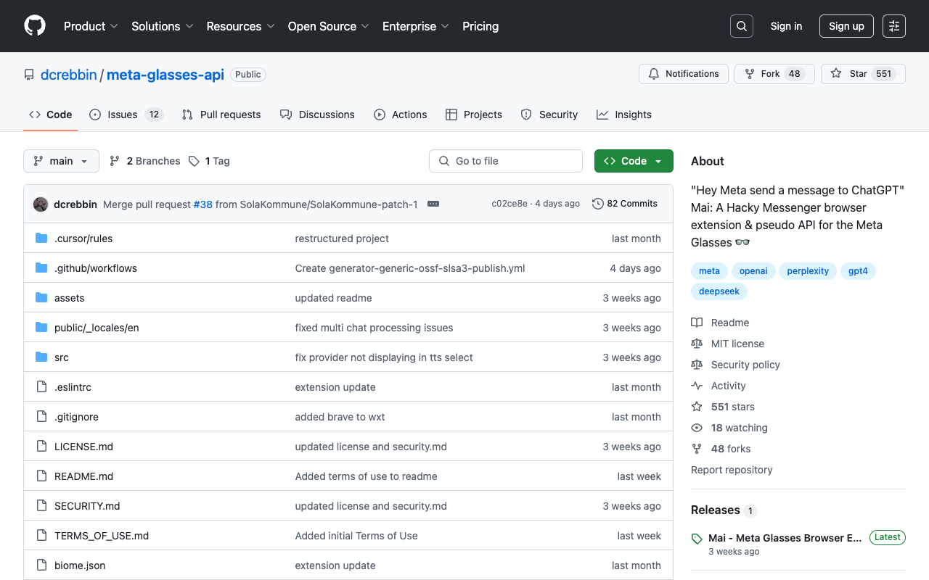This screenshot has height=580, width=929.
Task: Open the Solutions dropdown menu
Action: [x=163, y=26]
